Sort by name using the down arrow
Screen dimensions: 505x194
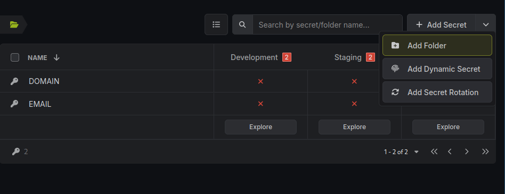pyautogui.click(x=56, y=57)
